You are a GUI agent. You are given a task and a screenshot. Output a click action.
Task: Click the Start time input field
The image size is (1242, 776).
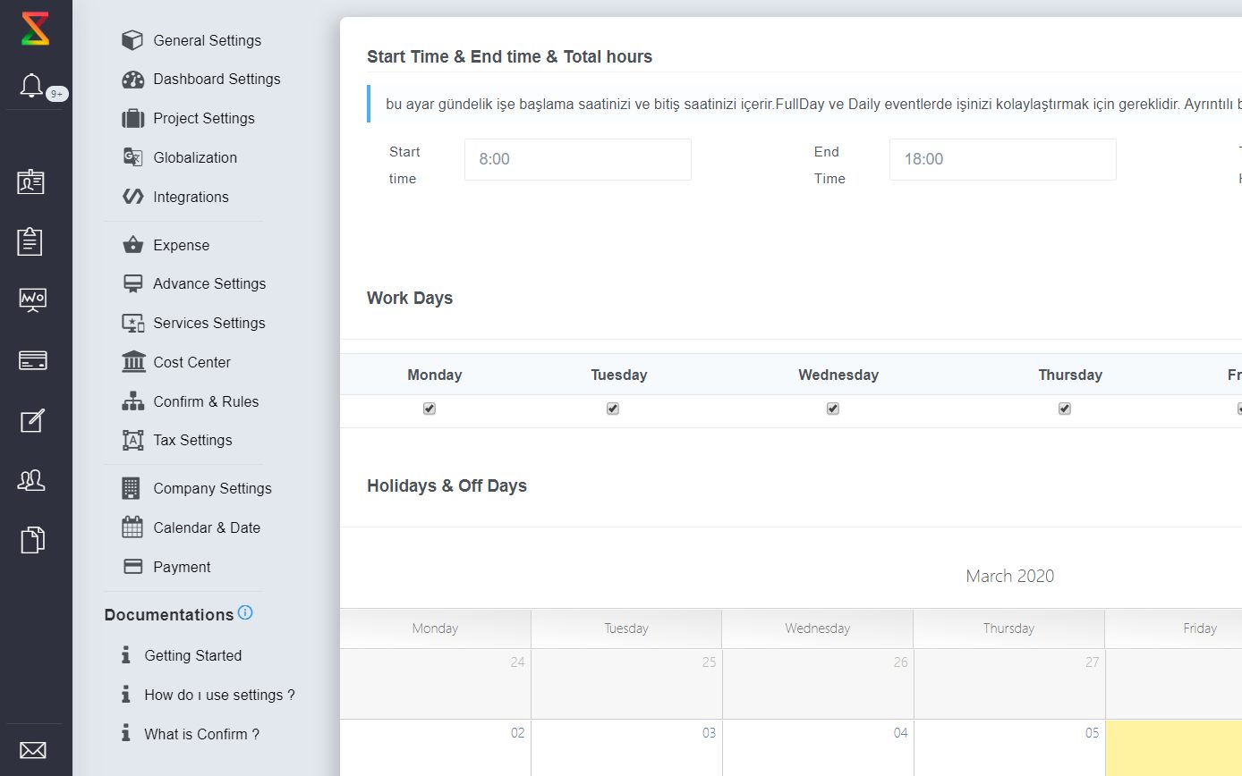pos(577,159)
